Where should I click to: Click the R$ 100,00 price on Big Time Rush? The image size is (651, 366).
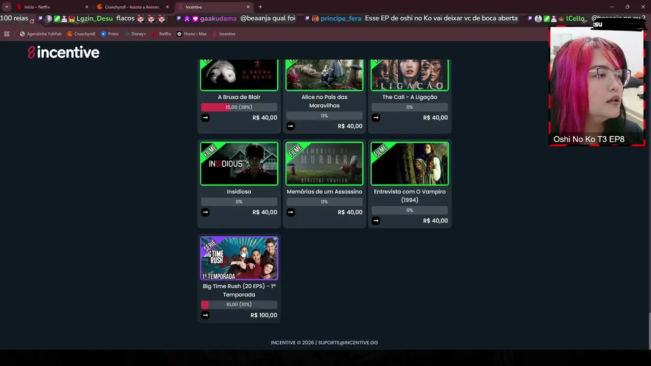pyautogui.click(x=264, y=315)
